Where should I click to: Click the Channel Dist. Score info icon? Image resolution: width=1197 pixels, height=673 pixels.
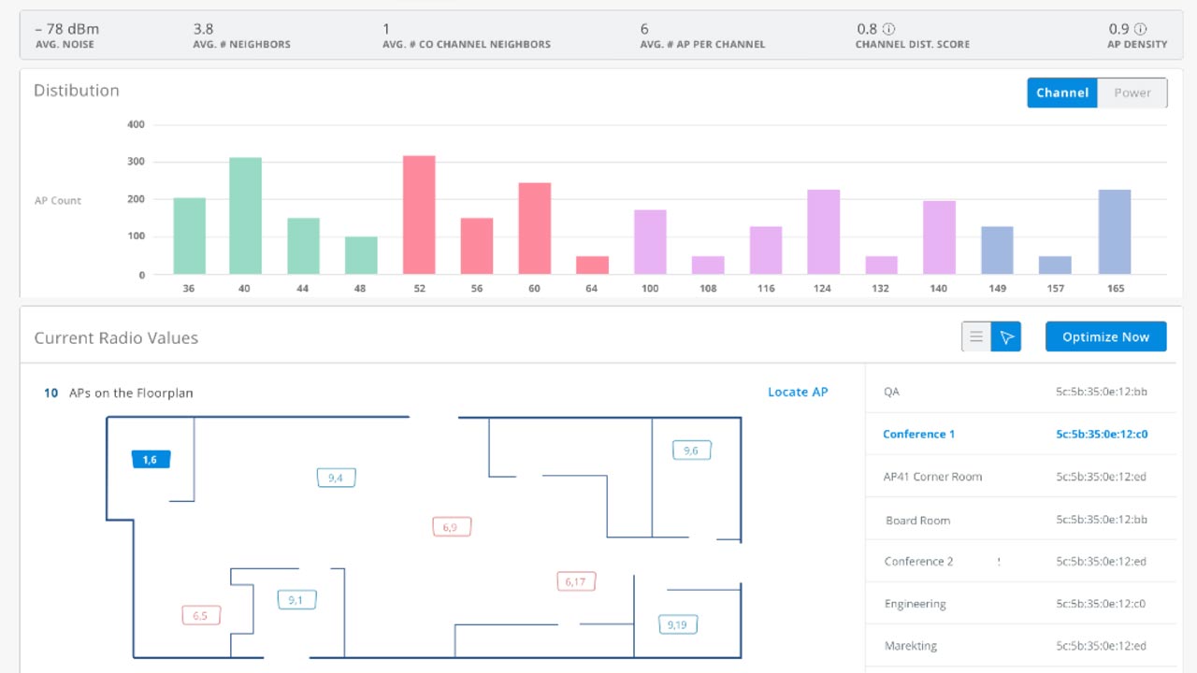click(888, 29)
